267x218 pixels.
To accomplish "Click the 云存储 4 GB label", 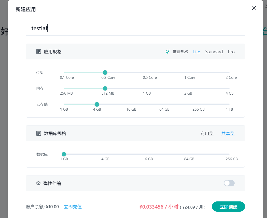I will coord(97,109).
